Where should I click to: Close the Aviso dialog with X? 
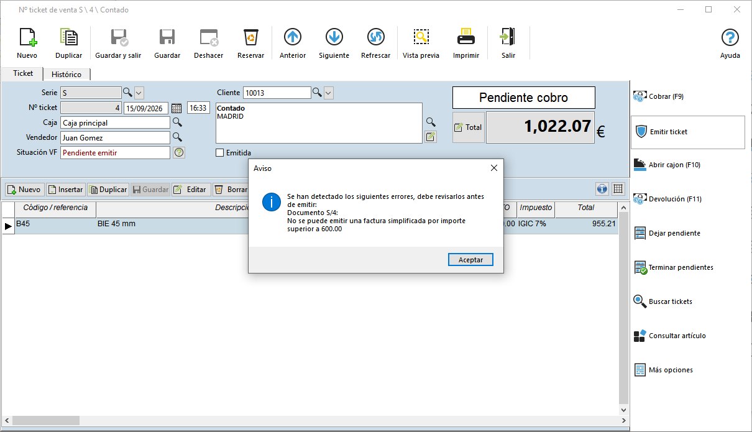coord(494,168)
